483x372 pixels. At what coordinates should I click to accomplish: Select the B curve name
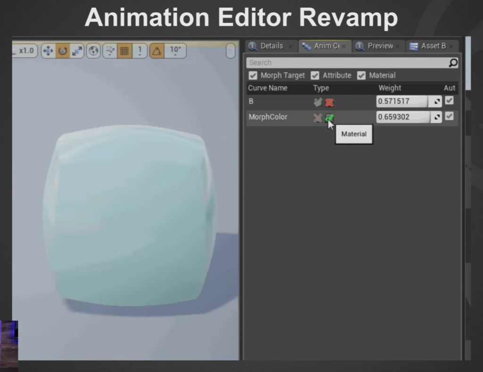251,101
